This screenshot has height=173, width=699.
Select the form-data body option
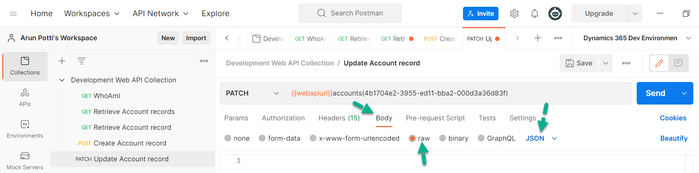pos(262,138)
